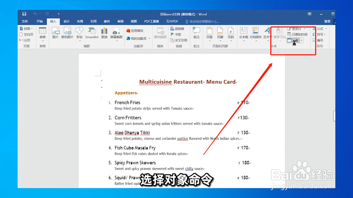This screenshot has height=198, width=353.
Task: Switch to the 审阅 (Review) tab
Action: coord(121,21)
